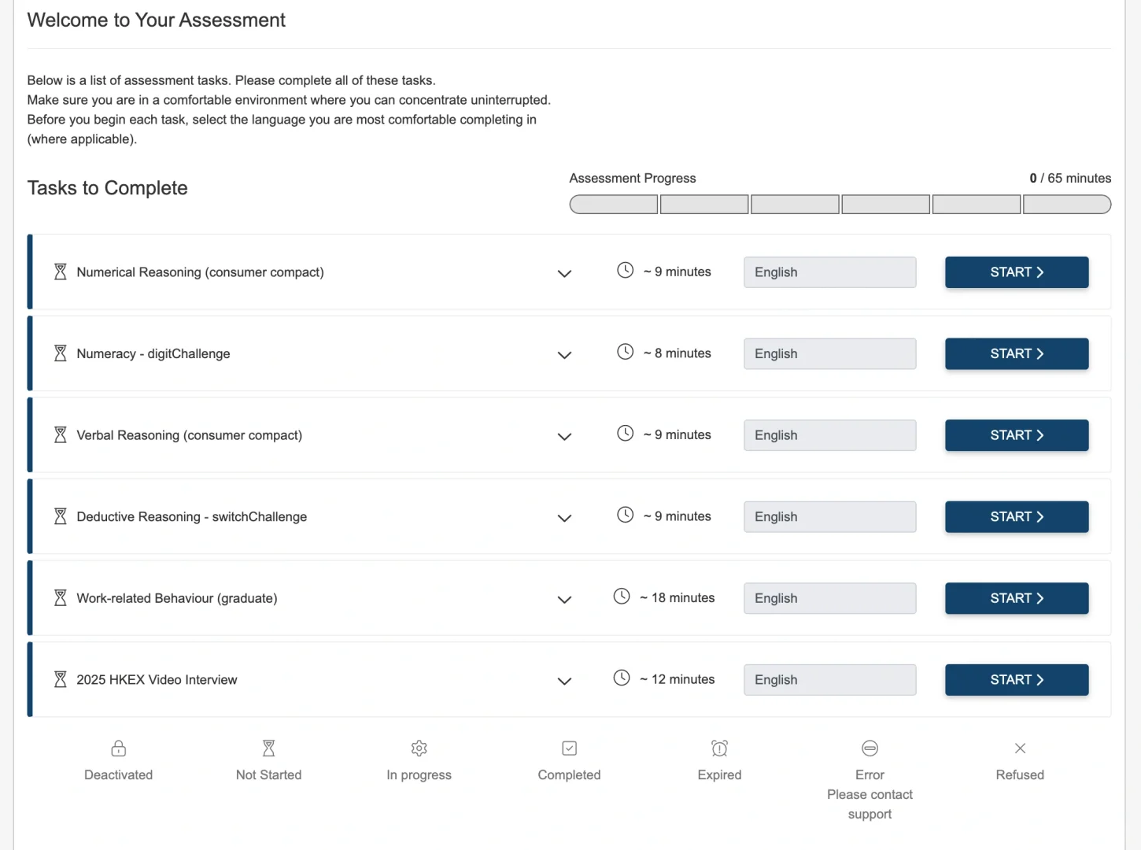Viewport: 1141px width, 850px height.
Task: Expand Numerical Reasoning task details chevron
Action: (x=564, y=274)
